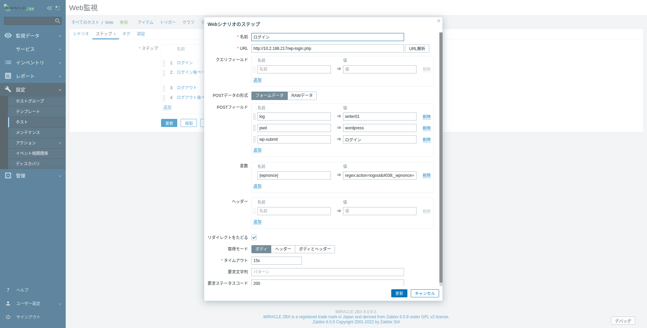647x328 pixels.
Task: Click the レポート chart icon
Action: coord(8,76)
